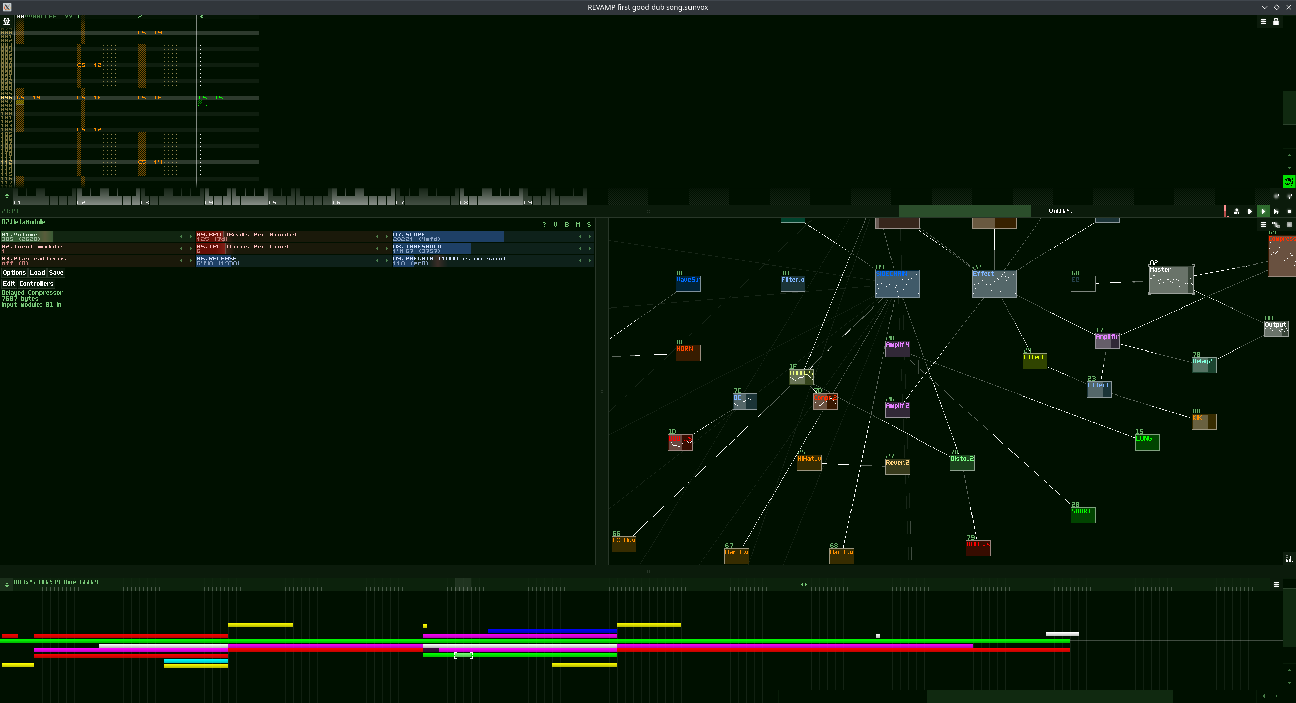Image resolution: width=1296 pixels, height=703 pixels.
Task: Click the green bug follow-playback icon
Action: (x=1289, y=181)
